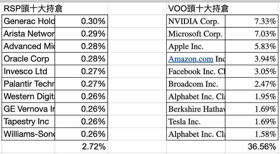Select the Arista Networks cell

click(x=28, y=34)
